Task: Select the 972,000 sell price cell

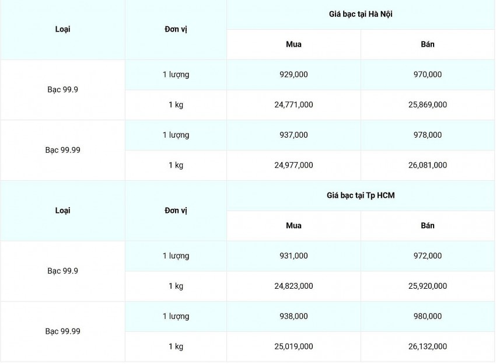Action: [x=427, y=256]
